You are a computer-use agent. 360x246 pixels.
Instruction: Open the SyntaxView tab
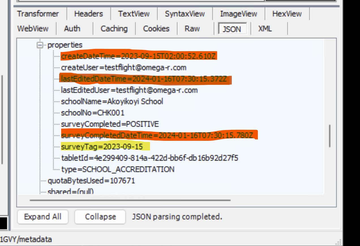[x=185, y=14]
